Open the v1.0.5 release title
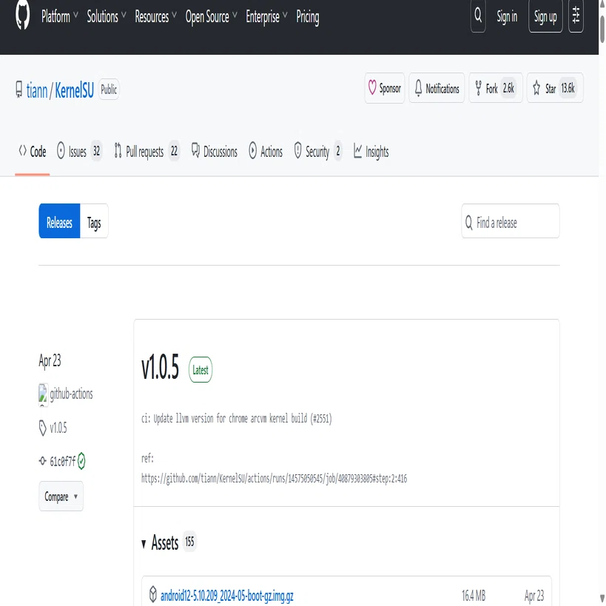The width and height of the screenshot is (606, 606). click(160, 368)
